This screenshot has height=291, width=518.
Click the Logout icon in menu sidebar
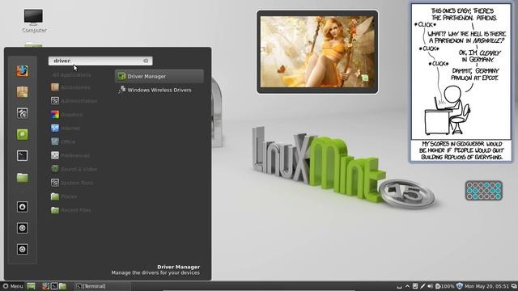point(22,228)
